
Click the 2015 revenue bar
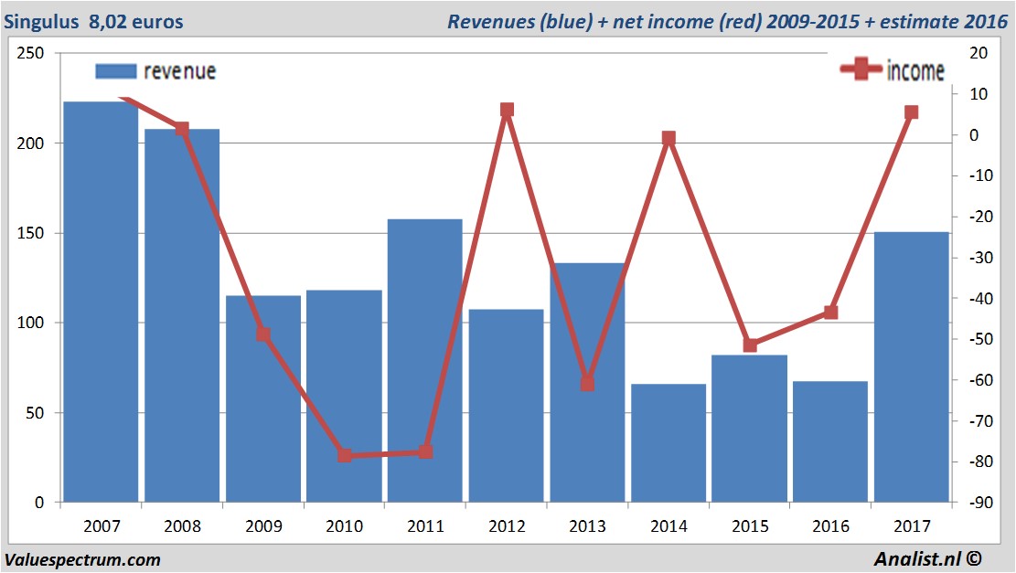coord(750,429)
